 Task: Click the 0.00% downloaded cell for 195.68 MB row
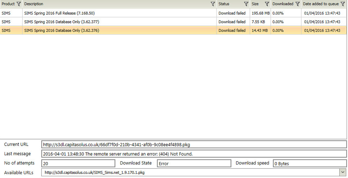[x=286, y=13]
